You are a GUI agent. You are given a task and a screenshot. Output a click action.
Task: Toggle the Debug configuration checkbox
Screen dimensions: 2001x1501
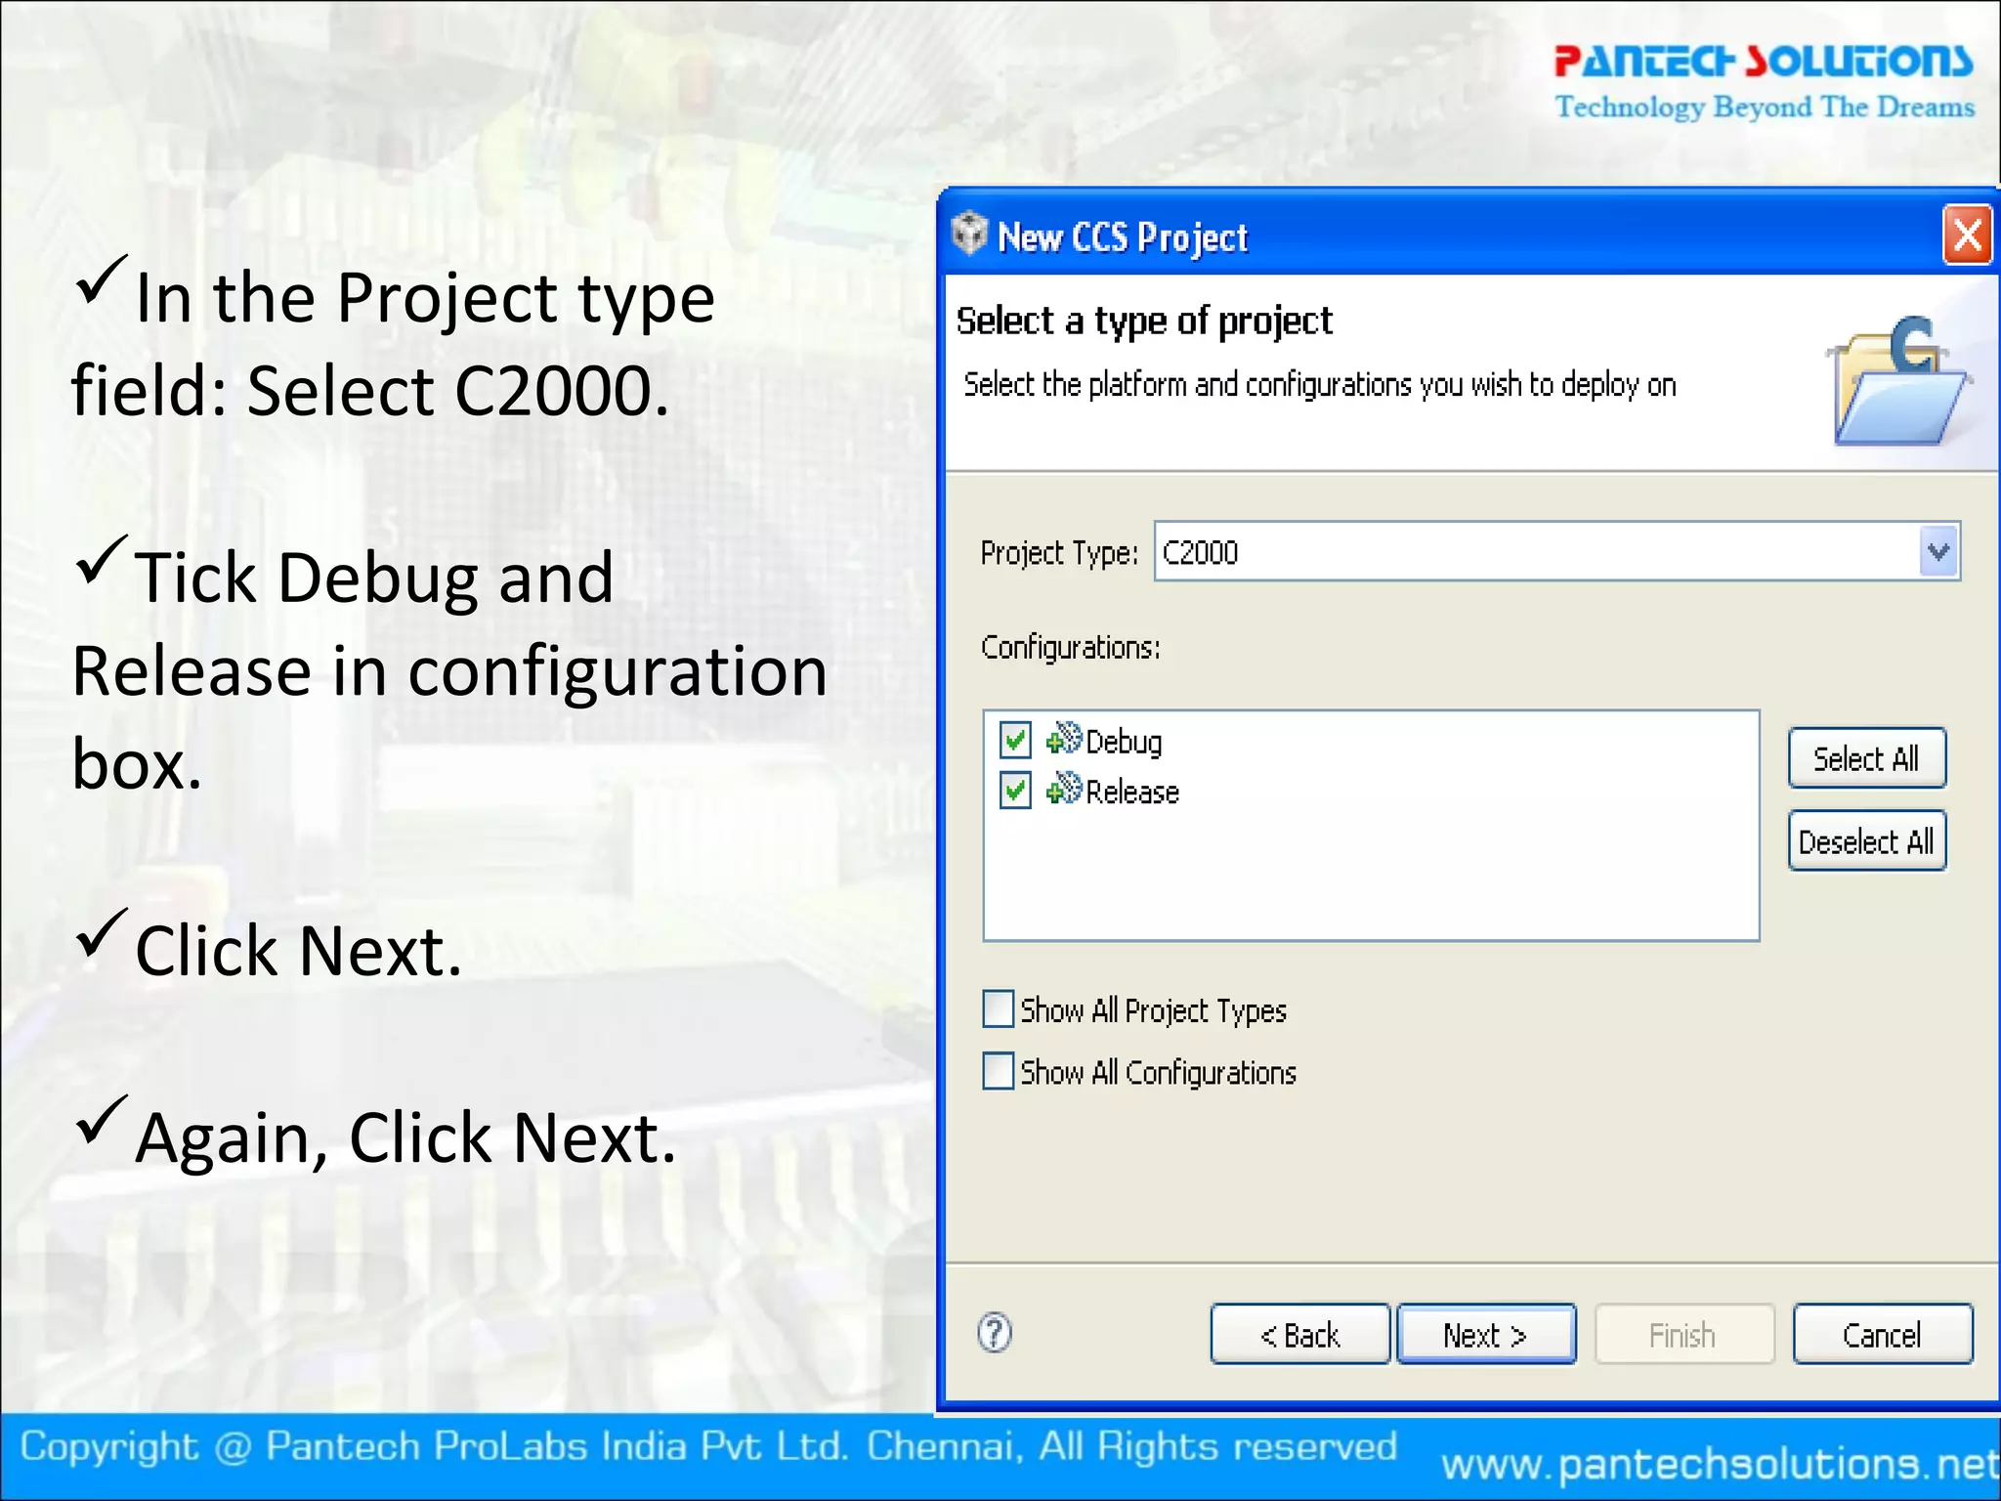(x=1015, y=740)
